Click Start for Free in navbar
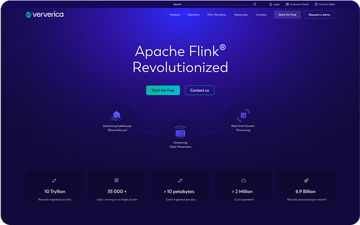Viewport: 360px width, 225px height. coord(288,15)
